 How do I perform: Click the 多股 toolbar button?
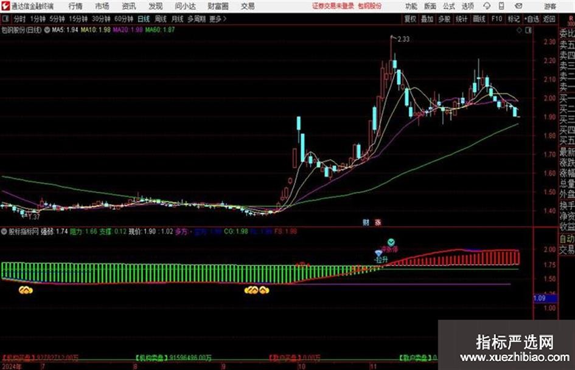click(444, 19)
